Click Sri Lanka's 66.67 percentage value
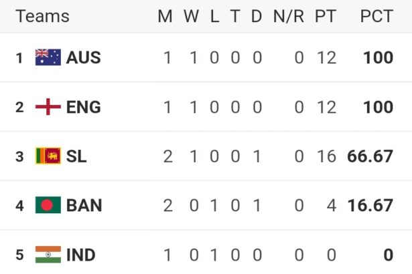Screen dimensions: 412x274 [x=370, y=156]
